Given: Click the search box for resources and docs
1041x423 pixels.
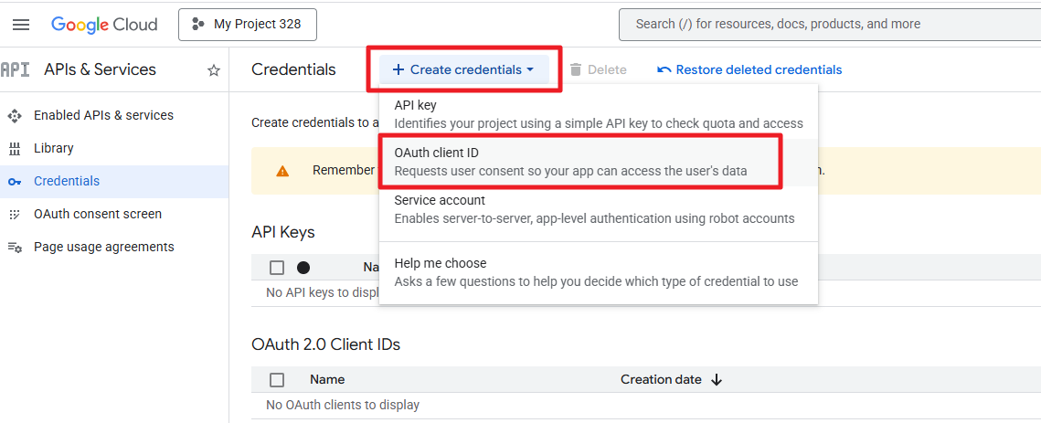Looking at the screenshot, I should tap(829, 25).
